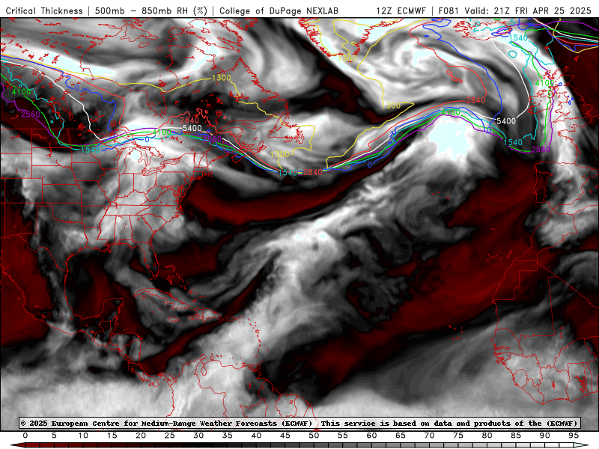Click colorbar tick label "25"
This screenshot has height=449, width=599.
click(x=170, y=436)
